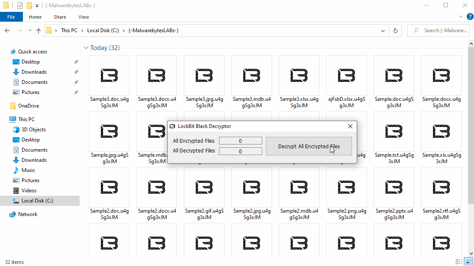This screenshot has width=474, height=266.
Task: Click Local Disk (C:) in the breadcrumb
Action: 103,30
